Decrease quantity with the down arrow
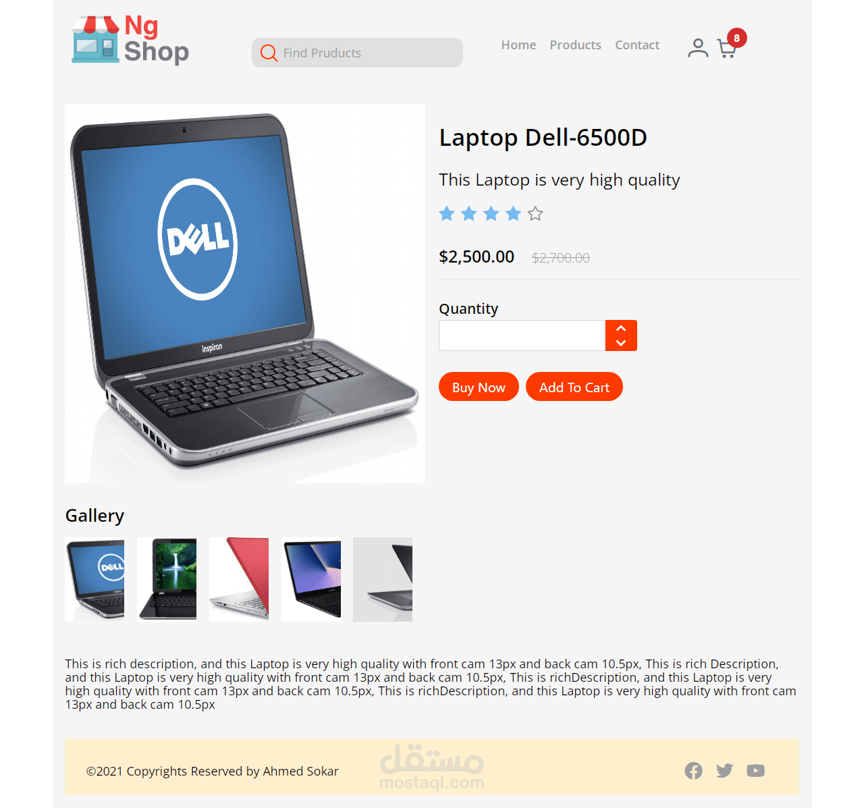 [621, 343]
